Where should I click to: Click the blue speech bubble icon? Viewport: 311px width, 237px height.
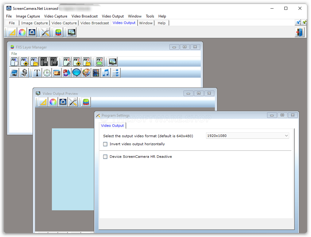(x=76, y=73)
